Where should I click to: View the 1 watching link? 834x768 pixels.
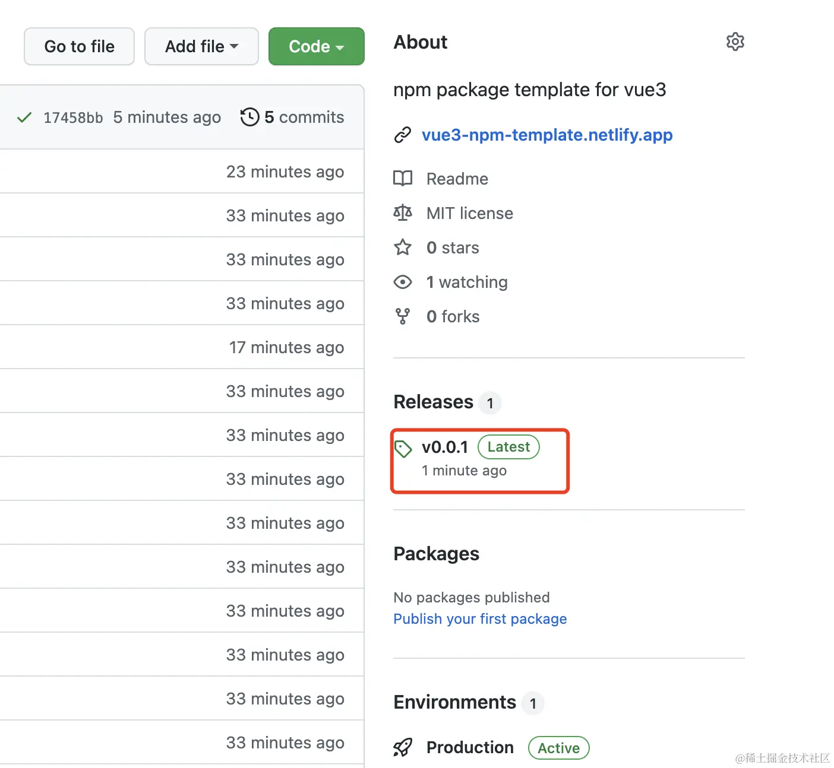(x=467, y=282)
